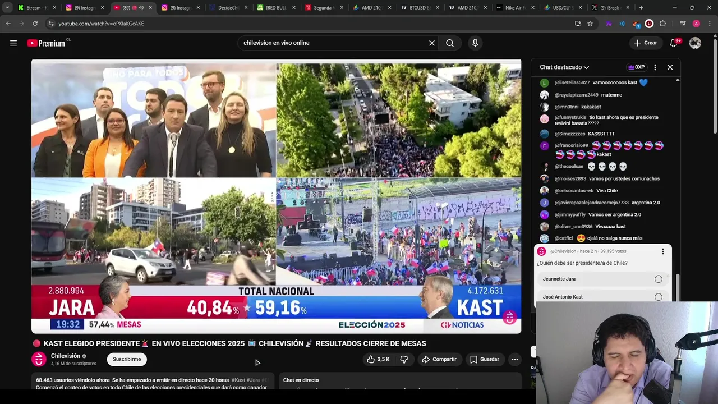Open more actions below the video
The image size is (718, 404).
(514, 359)
